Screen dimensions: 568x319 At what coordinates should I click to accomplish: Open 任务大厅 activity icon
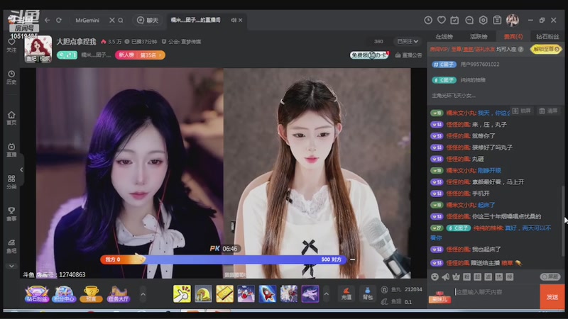pyautogui.click(x=119, y=293)
